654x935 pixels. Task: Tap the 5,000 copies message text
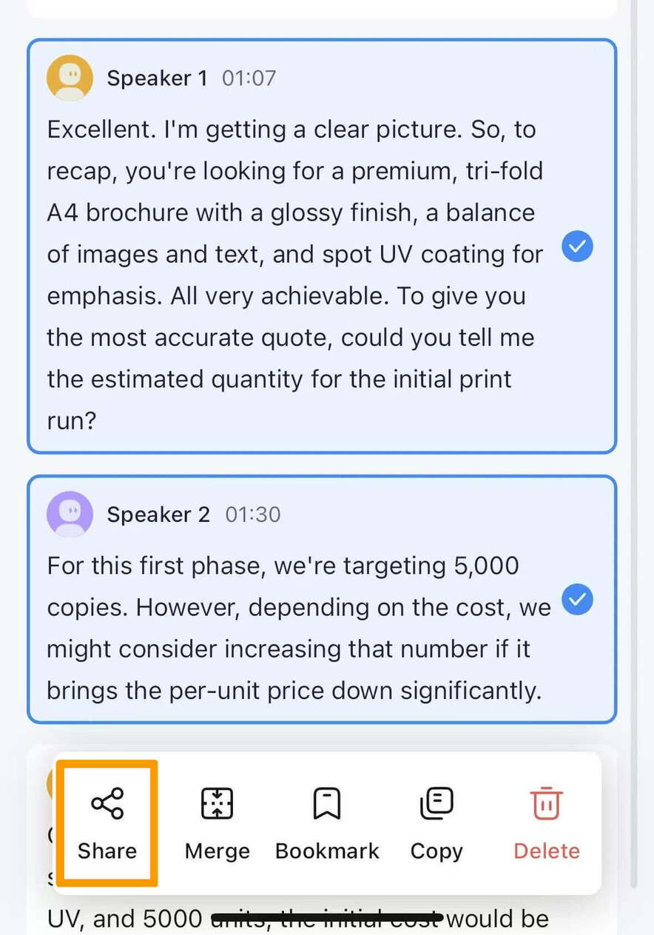click(299, 628)
